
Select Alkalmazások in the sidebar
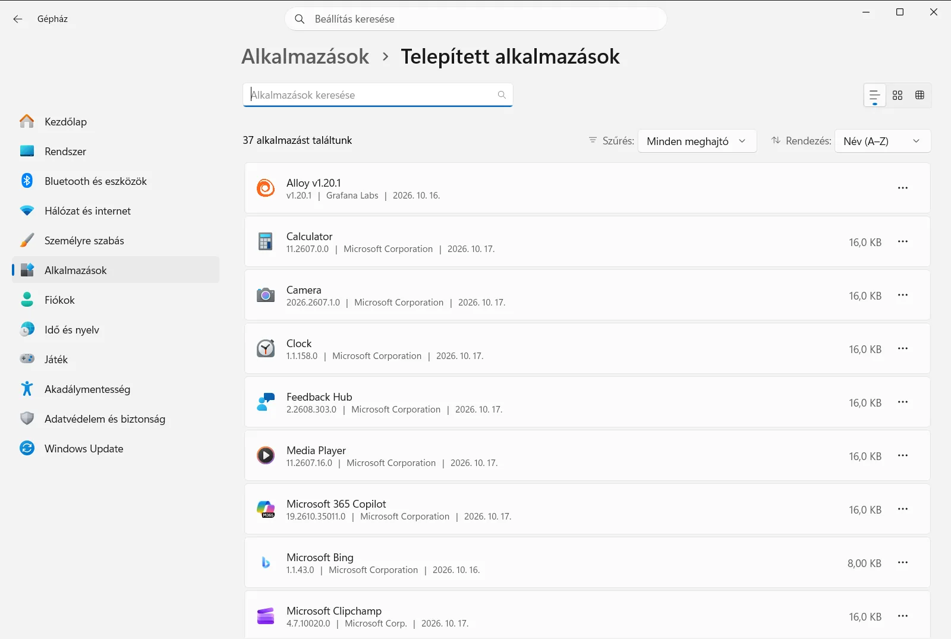coord(115,270)
